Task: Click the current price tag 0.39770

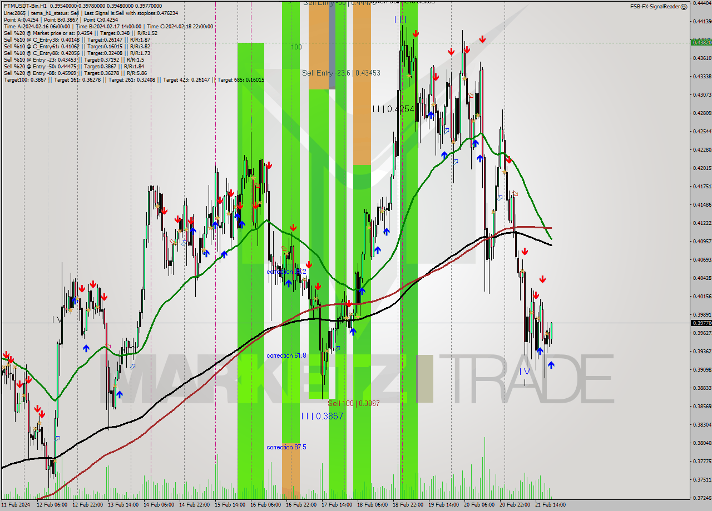Action: coord(701,323)
